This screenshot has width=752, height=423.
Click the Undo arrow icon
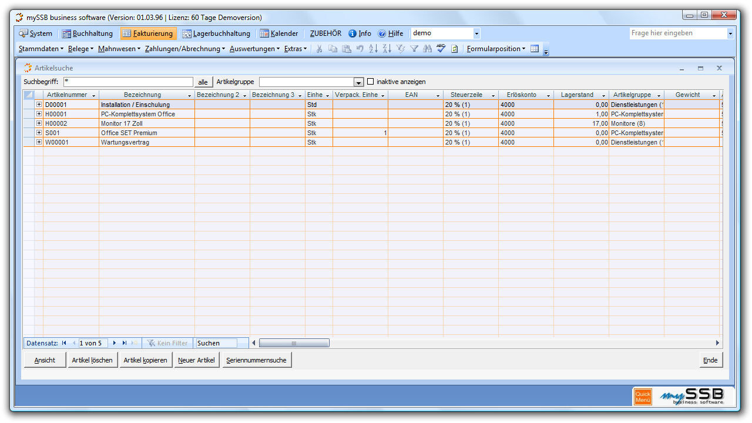point(360,49)
